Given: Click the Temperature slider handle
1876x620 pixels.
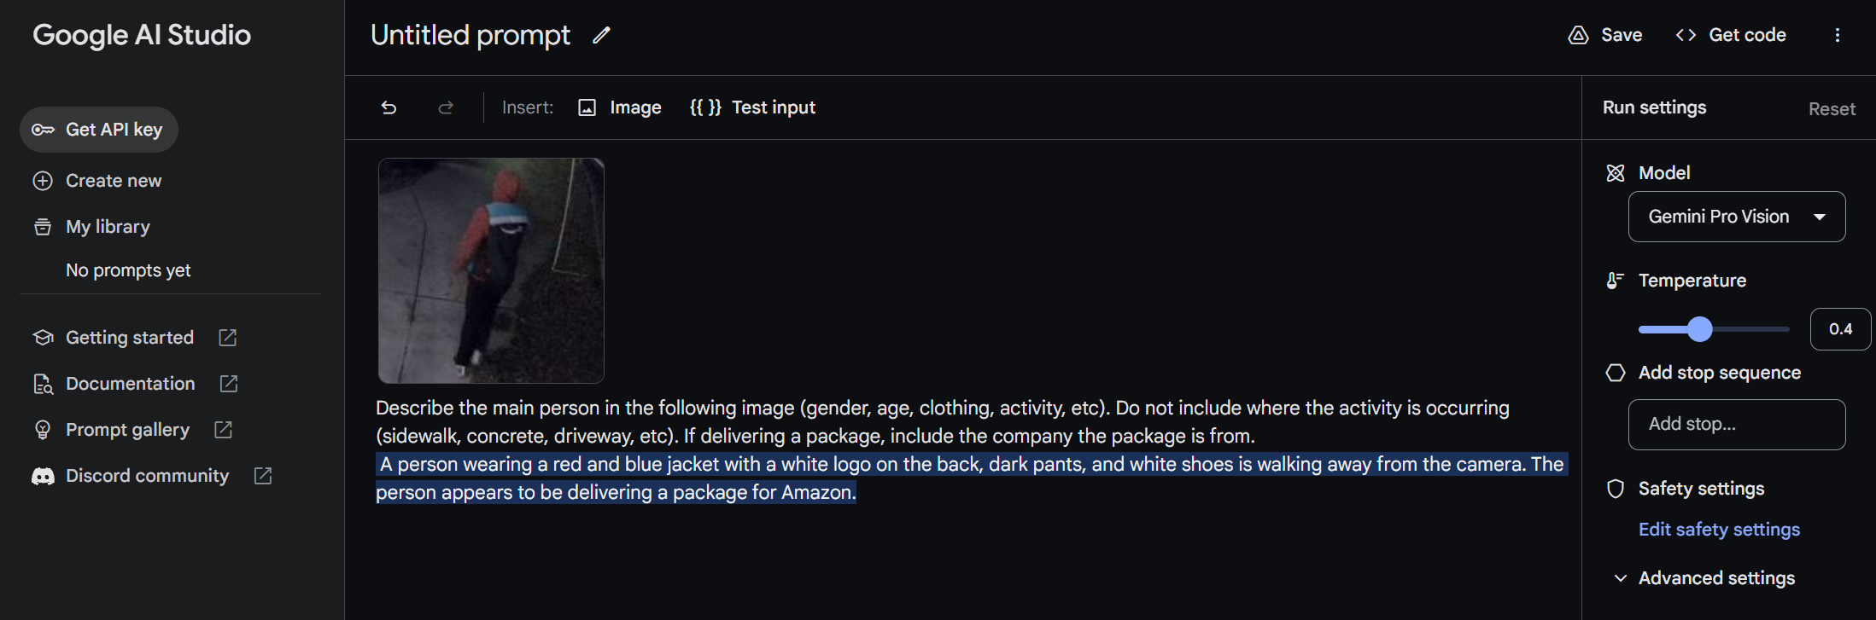Looking at the screenshot, I should pos(1700,329).
